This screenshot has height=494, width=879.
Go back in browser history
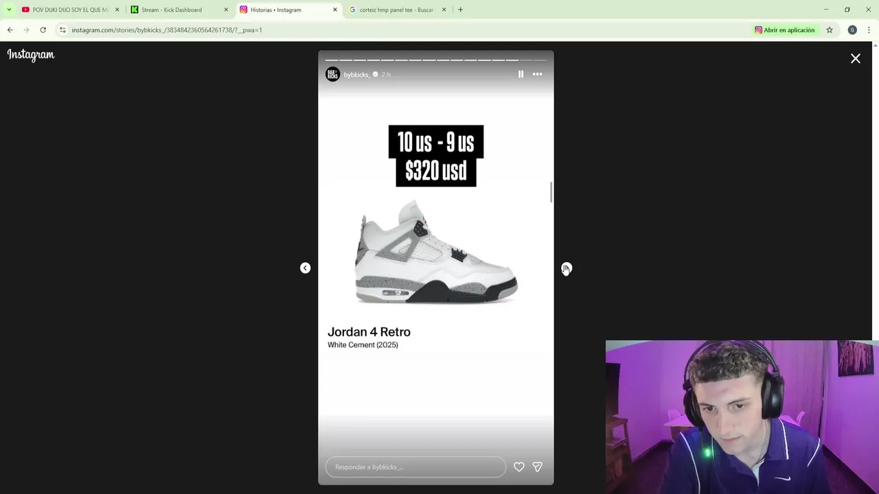click(x=10, y=30)
